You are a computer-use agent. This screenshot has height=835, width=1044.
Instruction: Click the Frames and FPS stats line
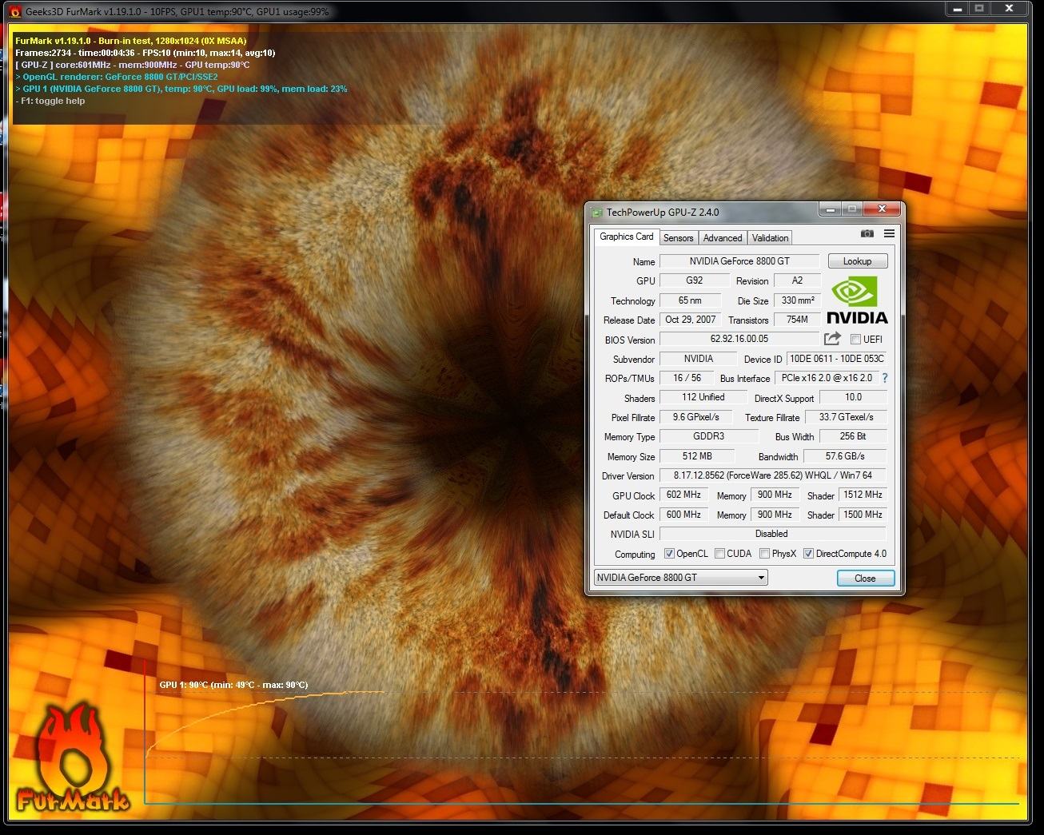145,53
